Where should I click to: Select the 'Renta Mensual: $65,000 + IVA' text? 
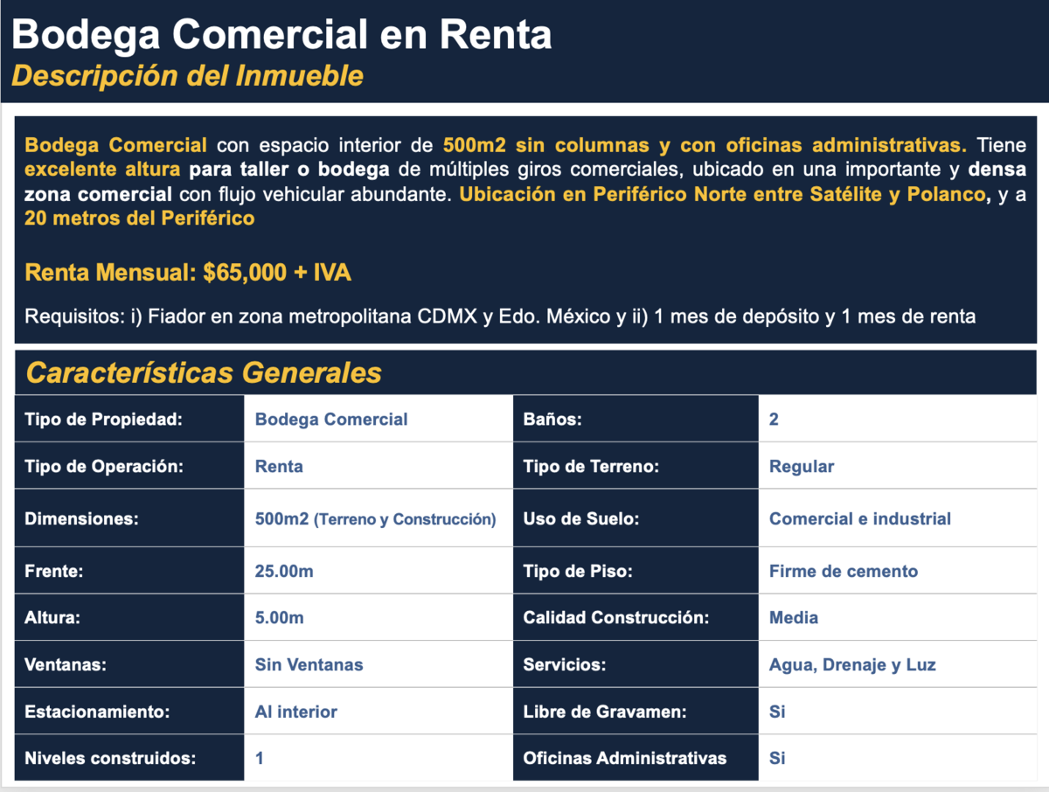(188, 273)
